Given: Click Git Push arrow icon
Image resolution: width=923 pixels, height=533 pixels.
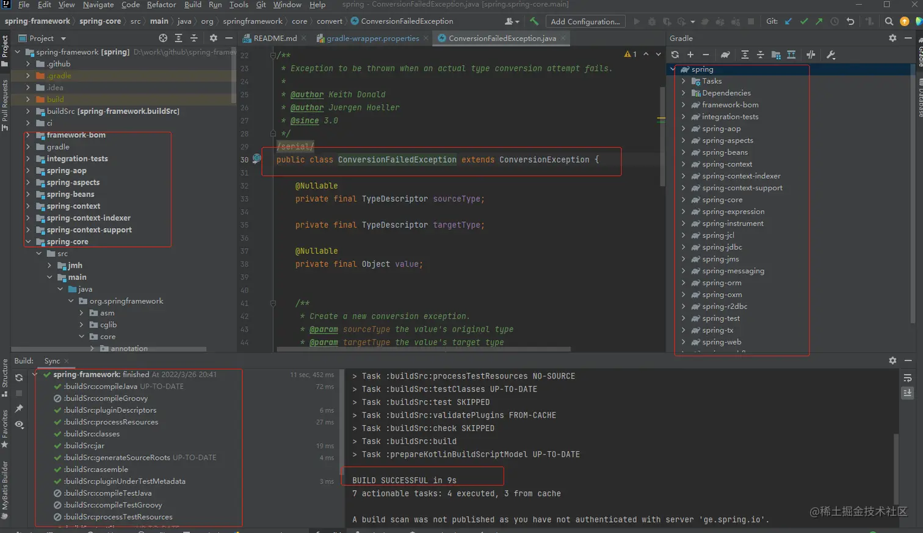Looking at the screenshot, I should (819, 21).
